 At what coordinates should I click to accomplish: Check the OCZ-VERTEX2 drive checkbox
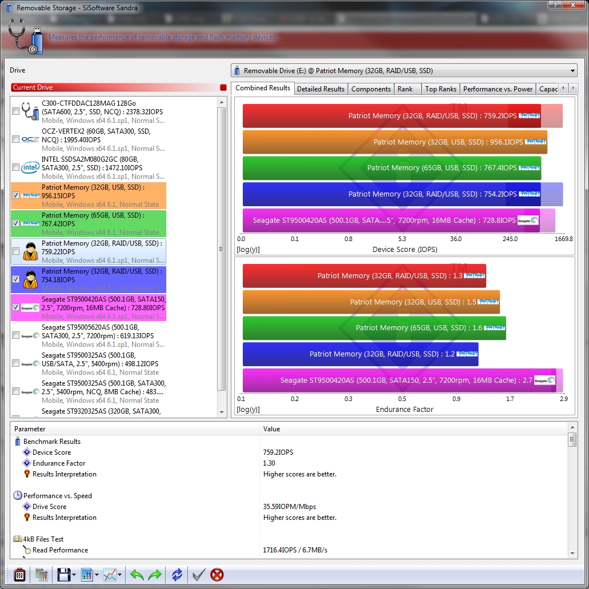click(x=15, y=139)
